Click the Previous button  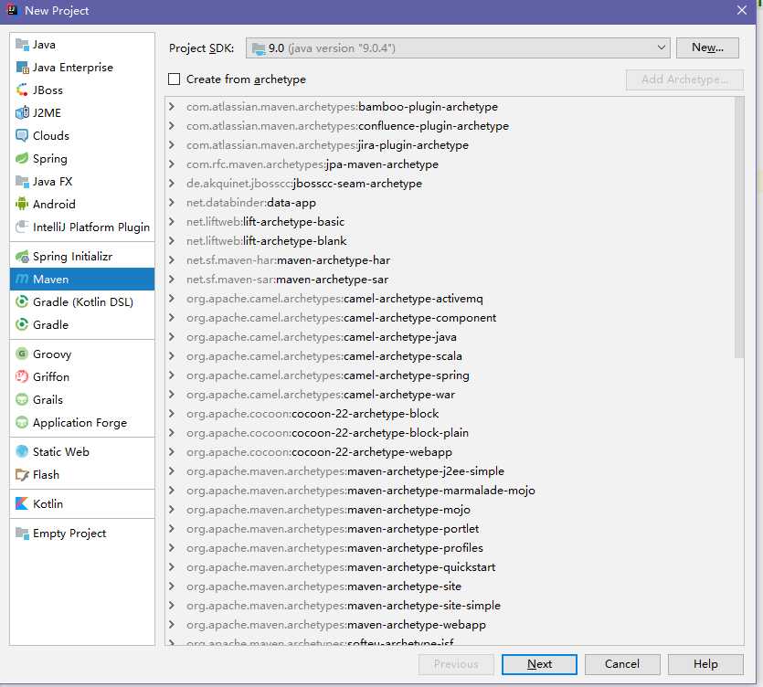[456, 664]
